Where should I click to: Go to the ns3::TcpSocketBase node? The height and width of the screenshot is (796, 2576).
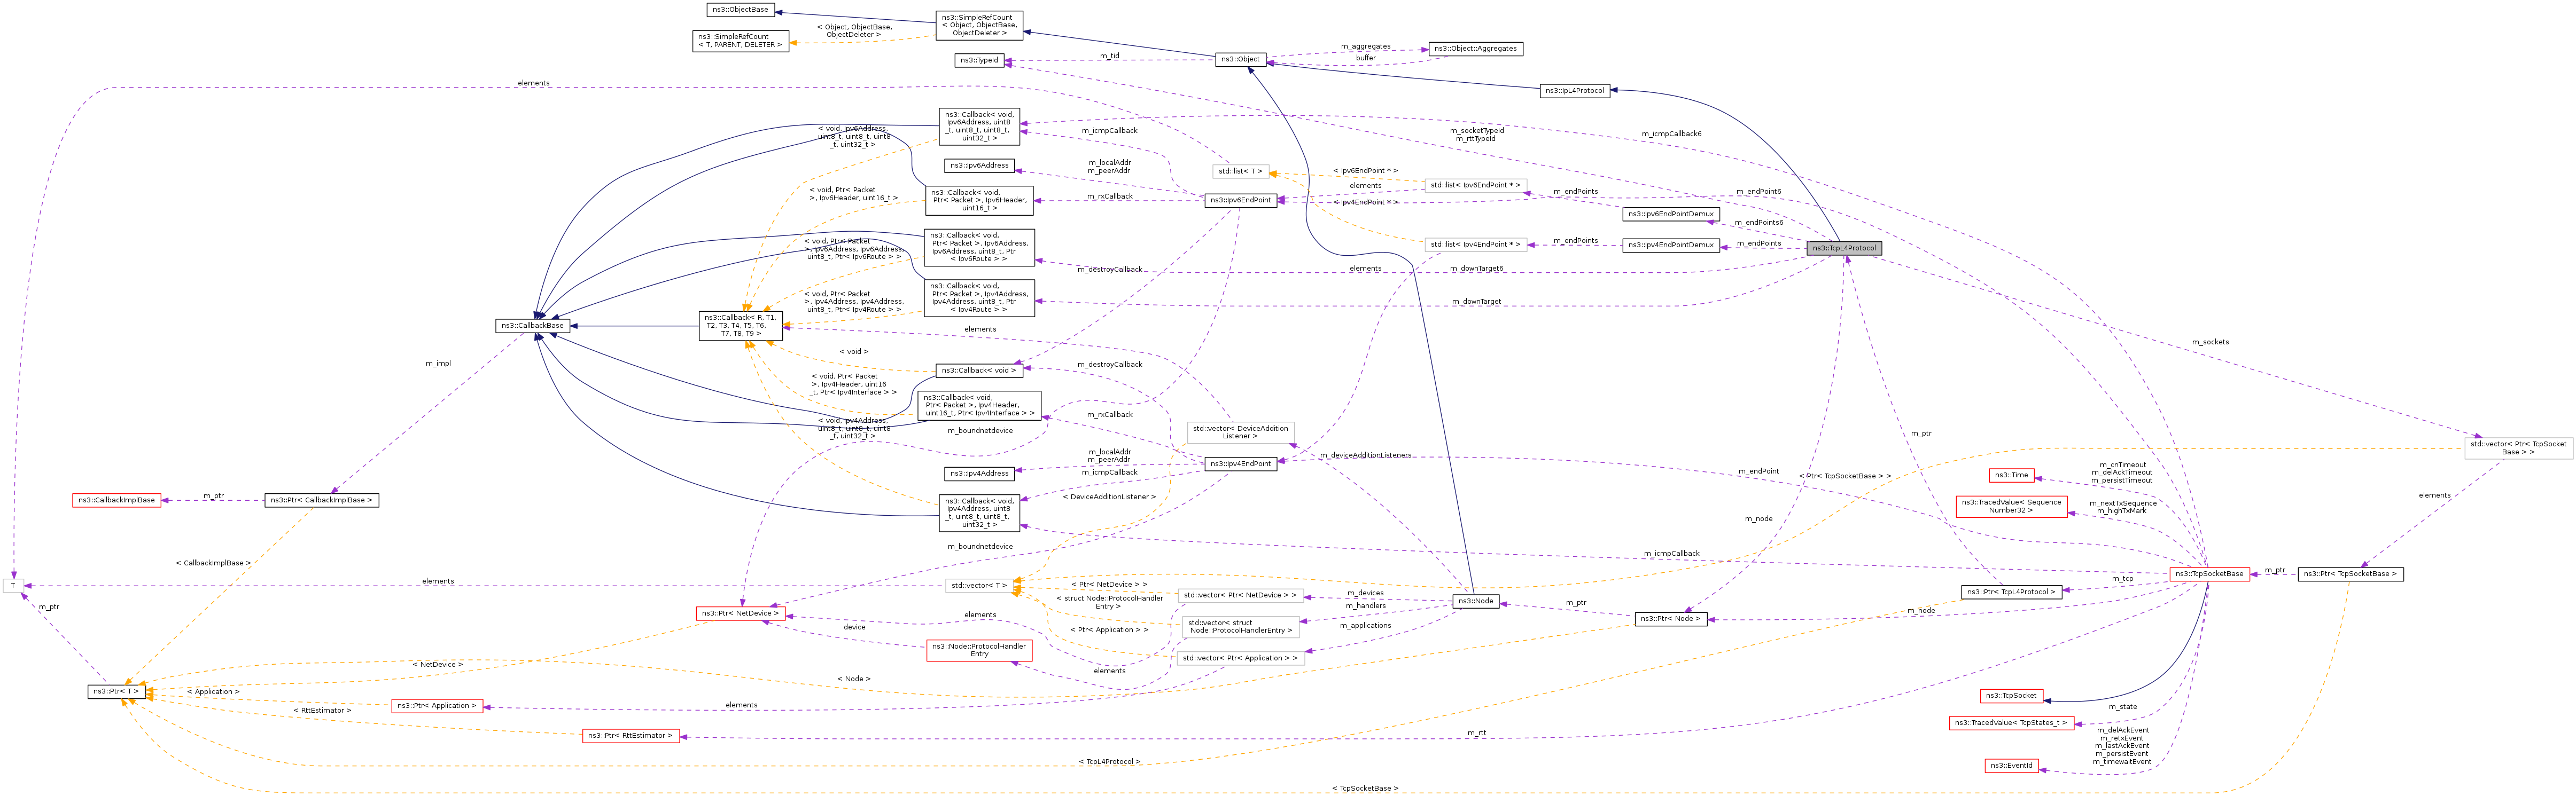coord(2209,574)
